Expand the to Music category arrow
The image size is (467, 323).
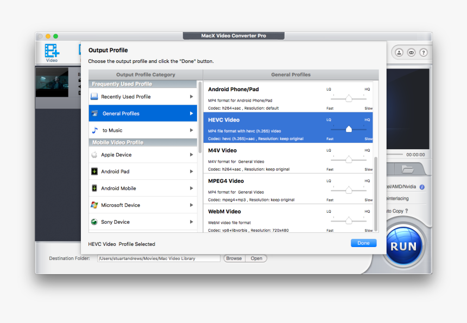point(191,130)
